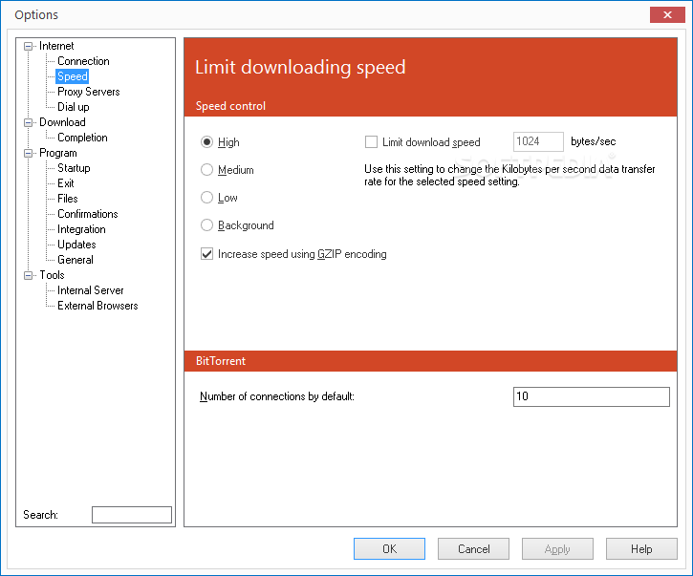This screenshot has width=693, height=576.
Task: Click the number of connections field
Action: (x=592, y=396)
